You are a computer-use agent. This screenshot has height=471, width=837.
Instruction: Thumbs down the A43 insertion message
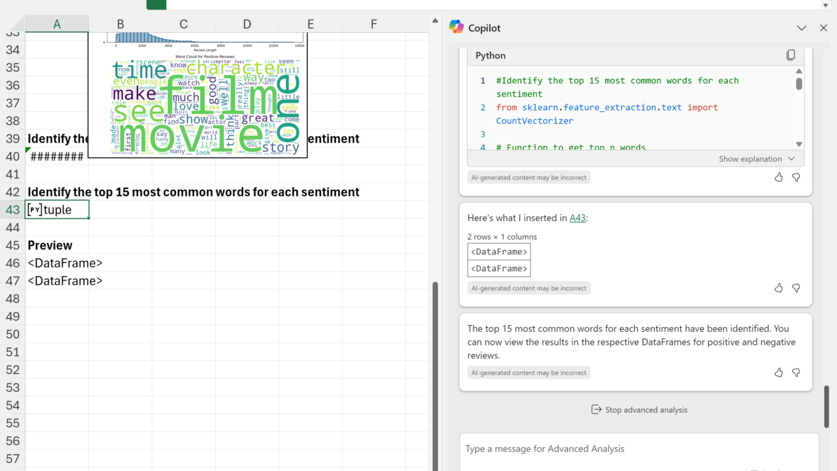pyautogui.click(x=796, y=288)
